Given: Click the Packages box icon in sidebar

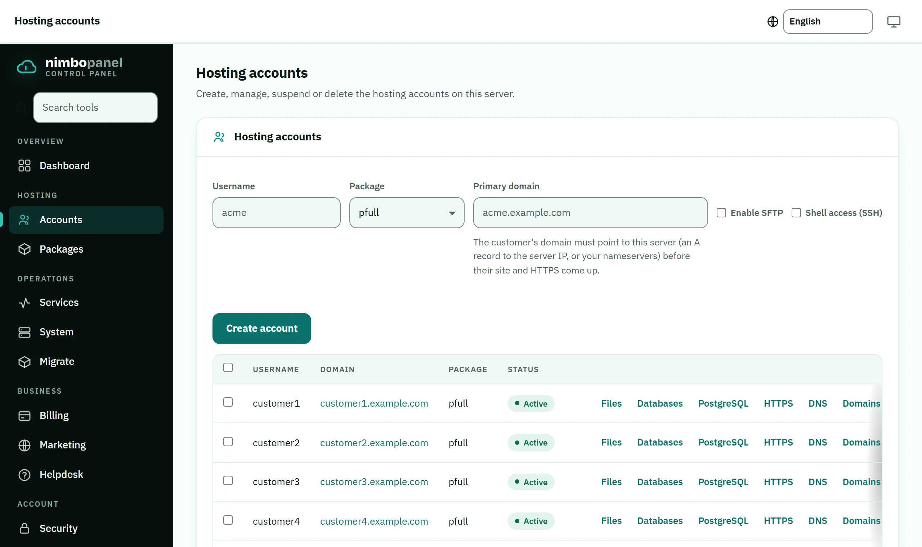Looking at the screenshot, I should pos(24,249).
